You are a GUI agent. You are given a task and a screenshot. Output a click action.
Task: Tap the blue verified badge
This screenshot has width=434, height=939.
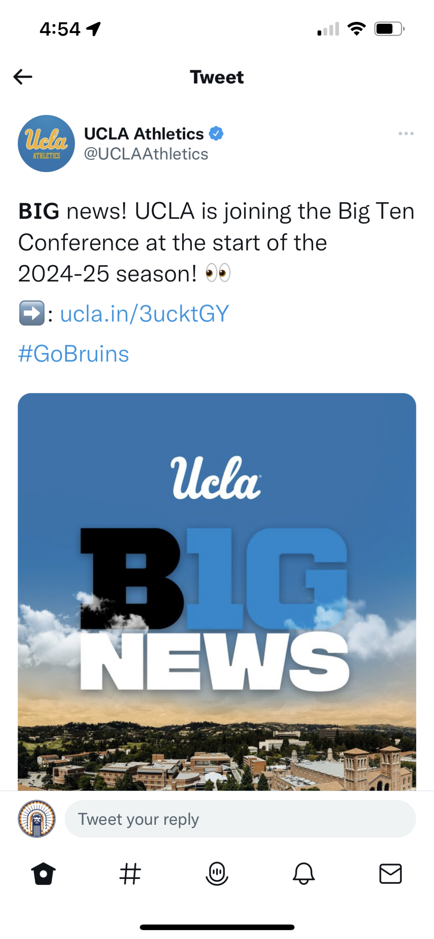coord(216,134)
